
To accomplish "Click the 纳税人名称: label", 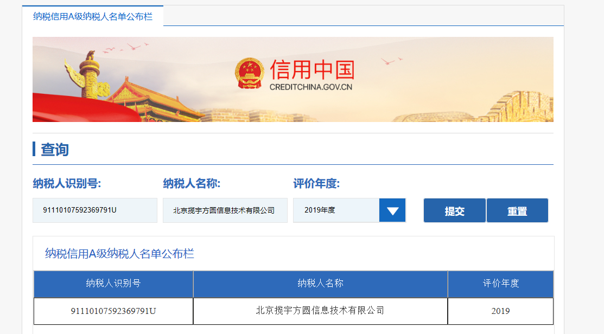I will (x=192, y=184).
